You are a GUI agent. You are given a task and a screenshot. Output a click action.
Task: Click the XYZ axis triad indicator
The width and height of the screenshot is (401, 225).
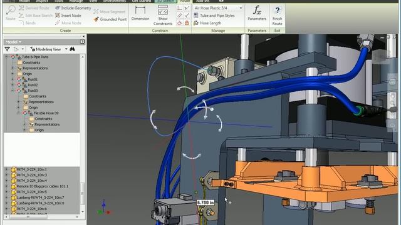coord(103,207)
